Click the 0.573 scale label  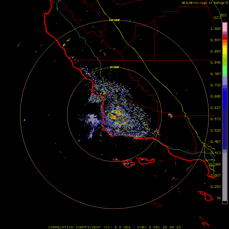point(216,119)
